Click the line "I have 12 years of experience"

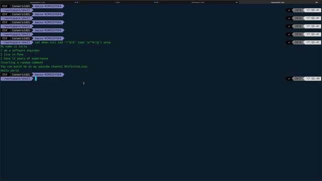(x=24, y=58)
